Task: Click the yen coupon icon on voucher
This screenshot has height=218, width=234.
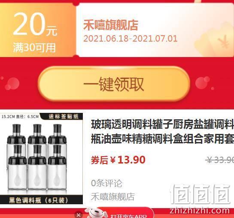Action: click(223, 42)
